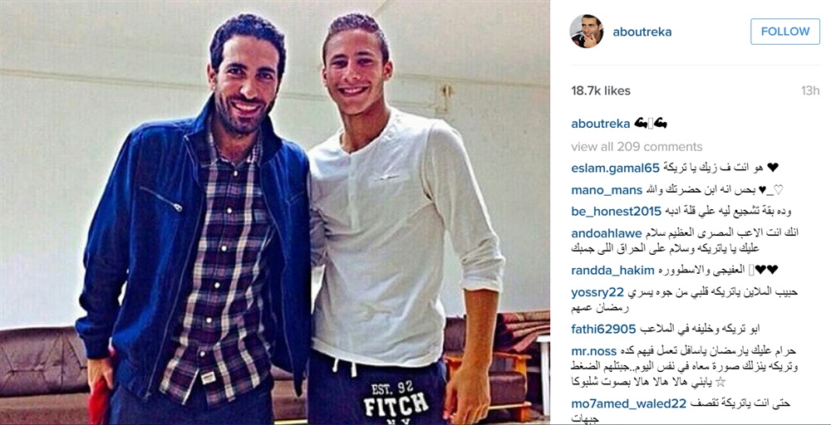
Task: Click the posted photo of two men
Action: (x=274, y=212)
